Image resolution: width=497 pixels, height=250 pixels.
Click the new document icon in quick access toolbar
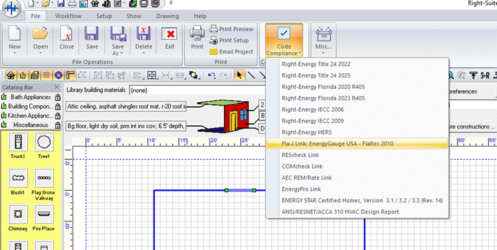coord(31,3)
